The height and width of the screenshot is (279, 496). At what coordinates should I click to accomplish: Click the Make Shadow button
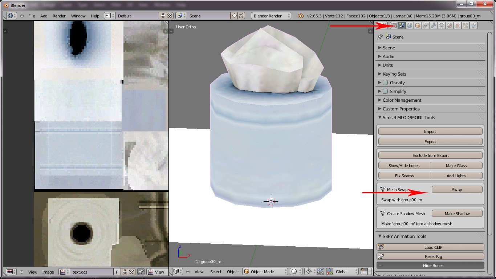457,214
